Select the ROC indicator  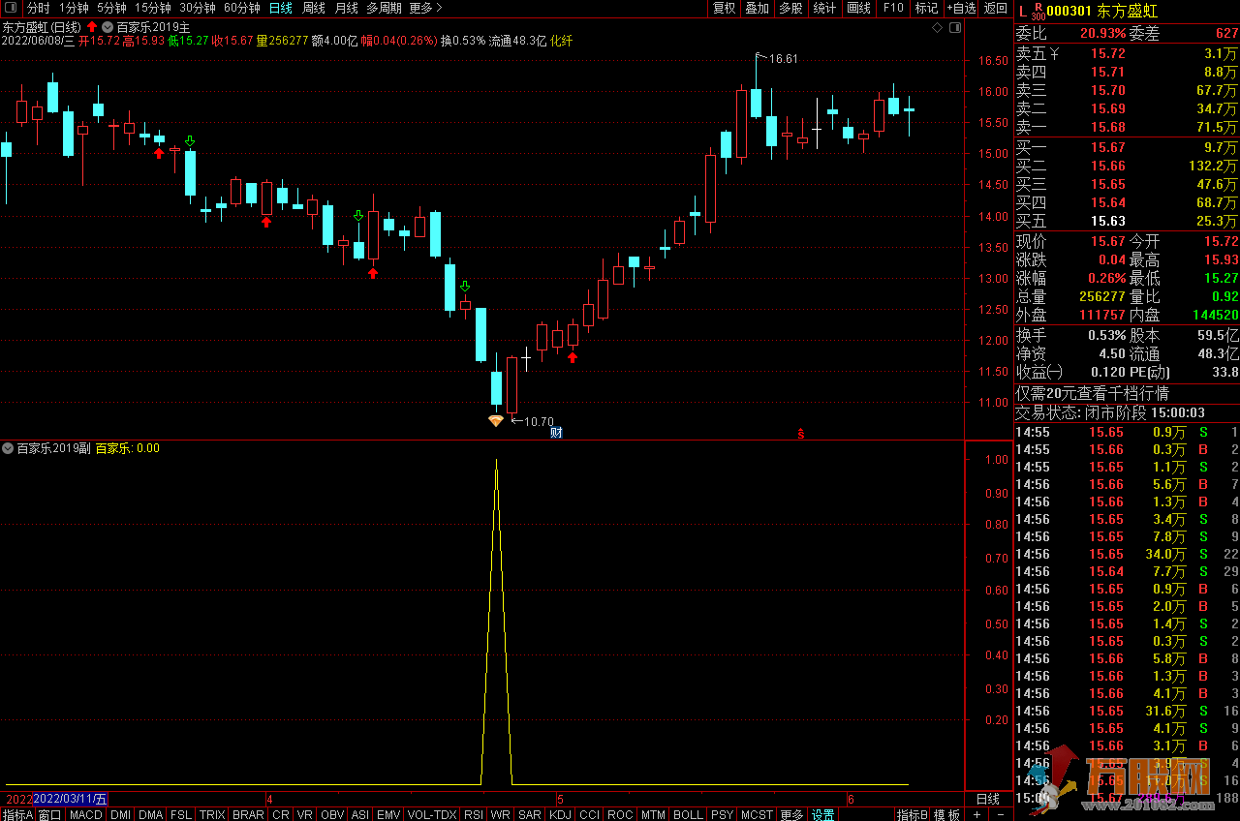[x=620, y=814]
